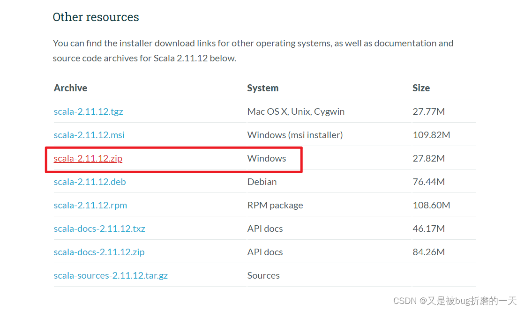Select the 'Windows' system cell for zip

pyautogui.click(x=267, y=158)
